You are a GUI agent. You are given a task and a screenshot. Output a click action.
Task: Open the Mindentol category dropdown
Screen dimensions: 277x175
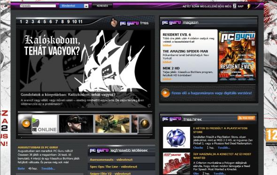tap(74, 6)
